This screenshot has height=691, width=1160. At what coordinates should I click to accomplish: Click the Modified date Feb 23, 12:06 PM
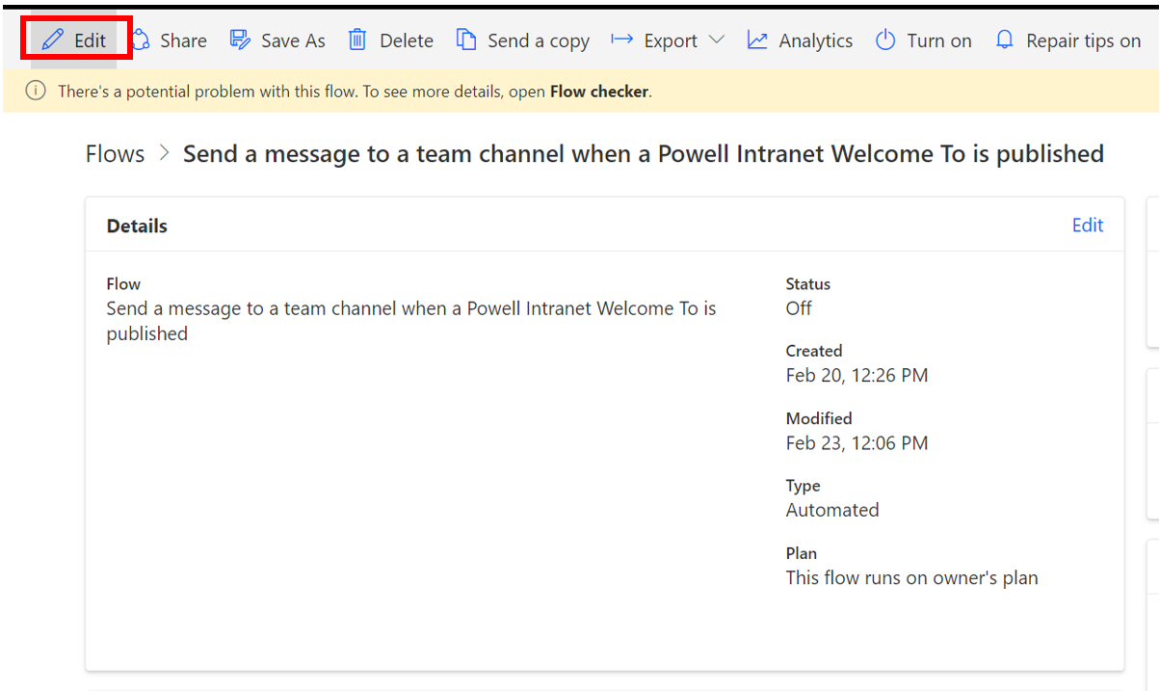[857, 443]
